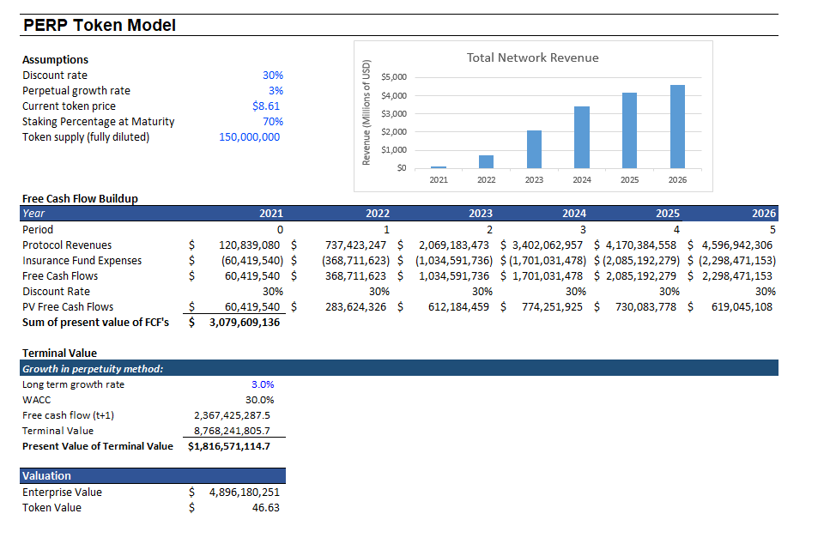Viewport: 830px width, 550px height.
Task: Click the PV Free Cash Flows 283,624,326
Action: [x=355, y=306]
